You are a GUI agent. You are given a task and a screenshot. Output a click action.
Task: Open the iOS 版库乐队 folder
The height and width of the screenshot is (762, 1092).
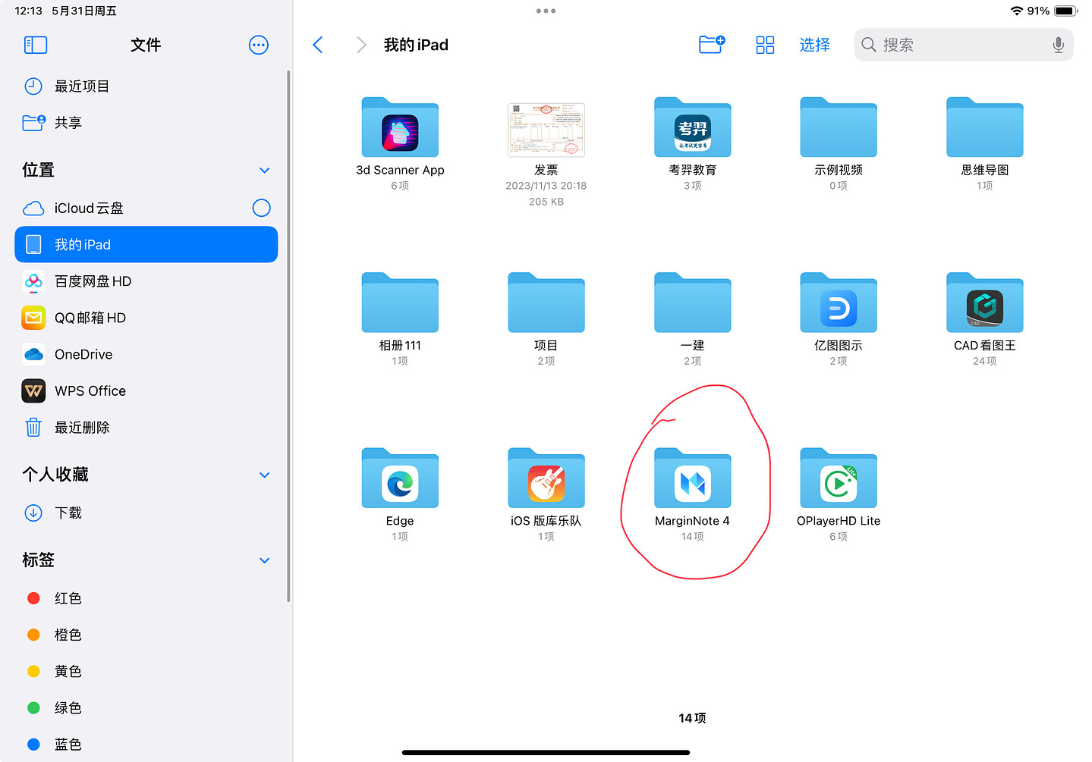(x=546, y=480)
